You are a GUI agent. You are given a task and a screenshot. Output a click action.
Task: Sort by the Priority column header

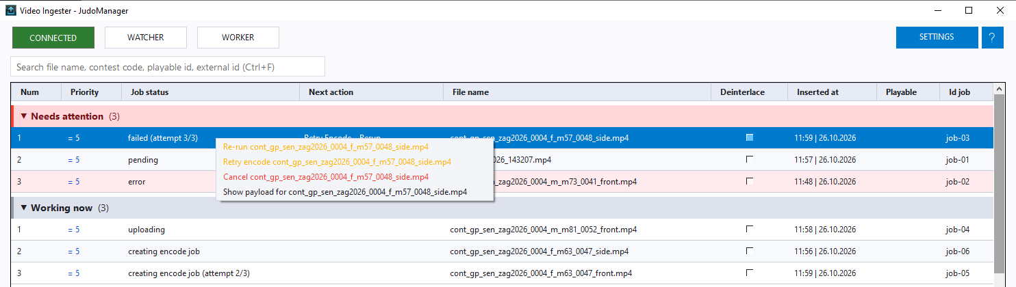tap(92, 92)
